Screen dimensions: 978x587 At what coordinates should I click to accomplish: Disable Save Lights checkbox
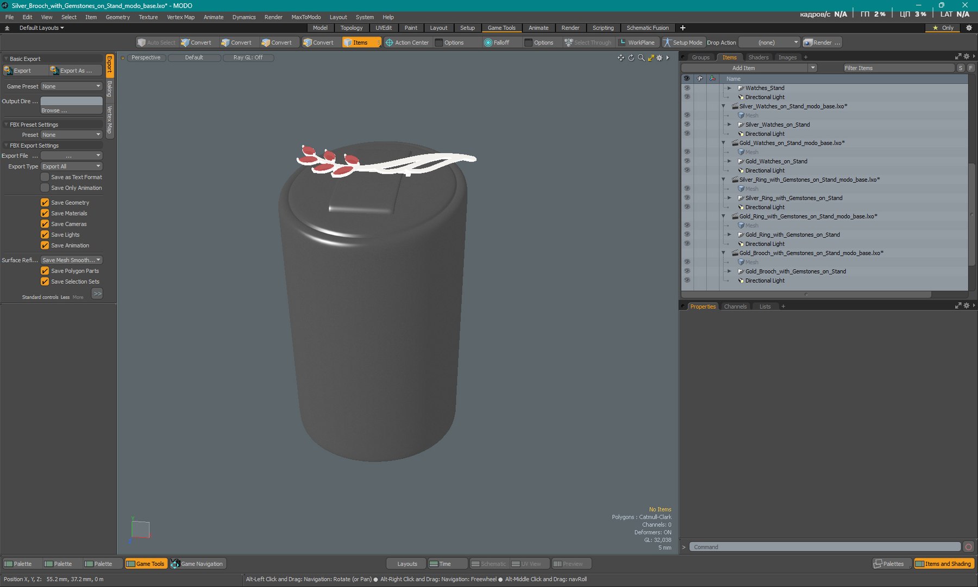(x=45, y=235)
